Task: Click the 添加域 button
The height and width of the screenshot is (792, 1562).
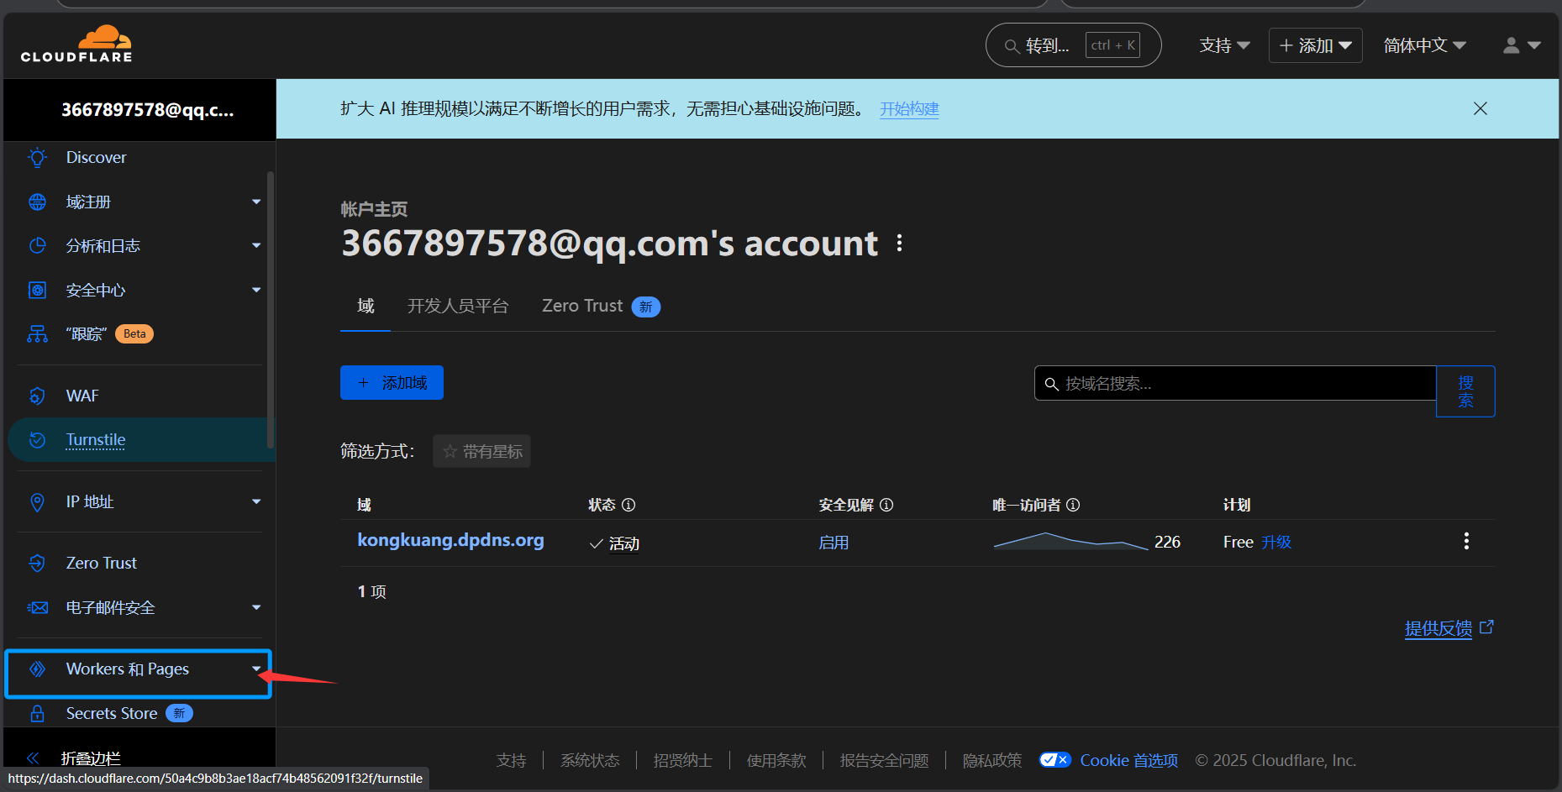Action: tap(392, 383)
